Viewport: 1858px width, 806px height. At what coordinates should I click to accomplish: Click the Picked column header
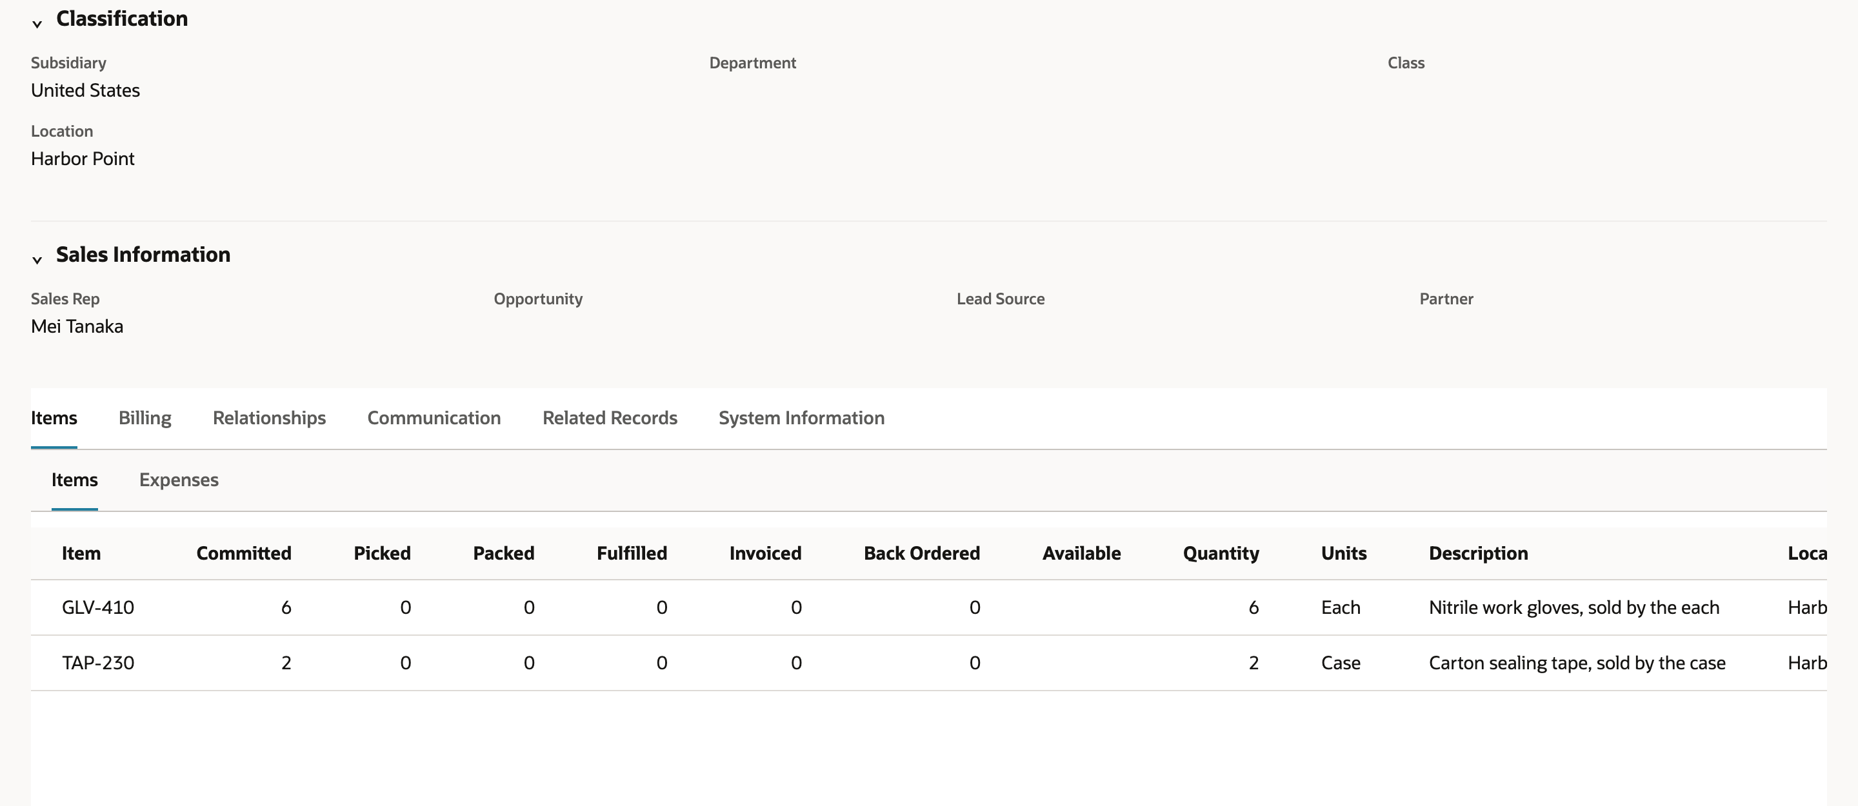pyautogui.click(x=383, y=553)
